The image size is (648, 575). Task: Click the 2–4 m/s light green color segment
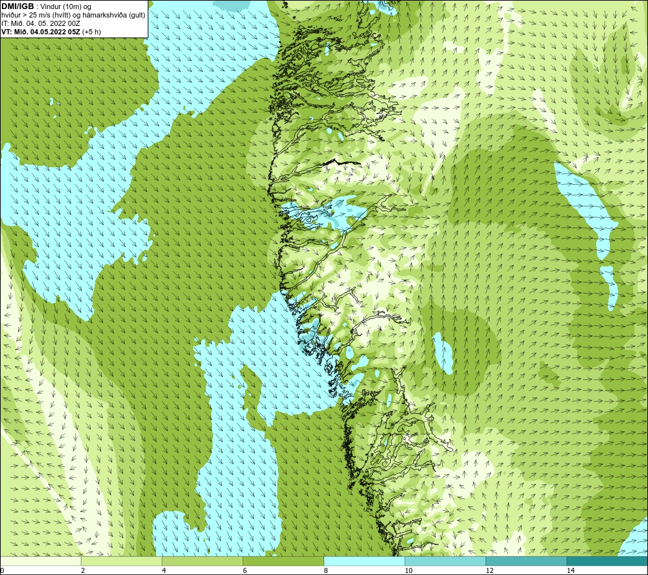(x=122, y=561)
